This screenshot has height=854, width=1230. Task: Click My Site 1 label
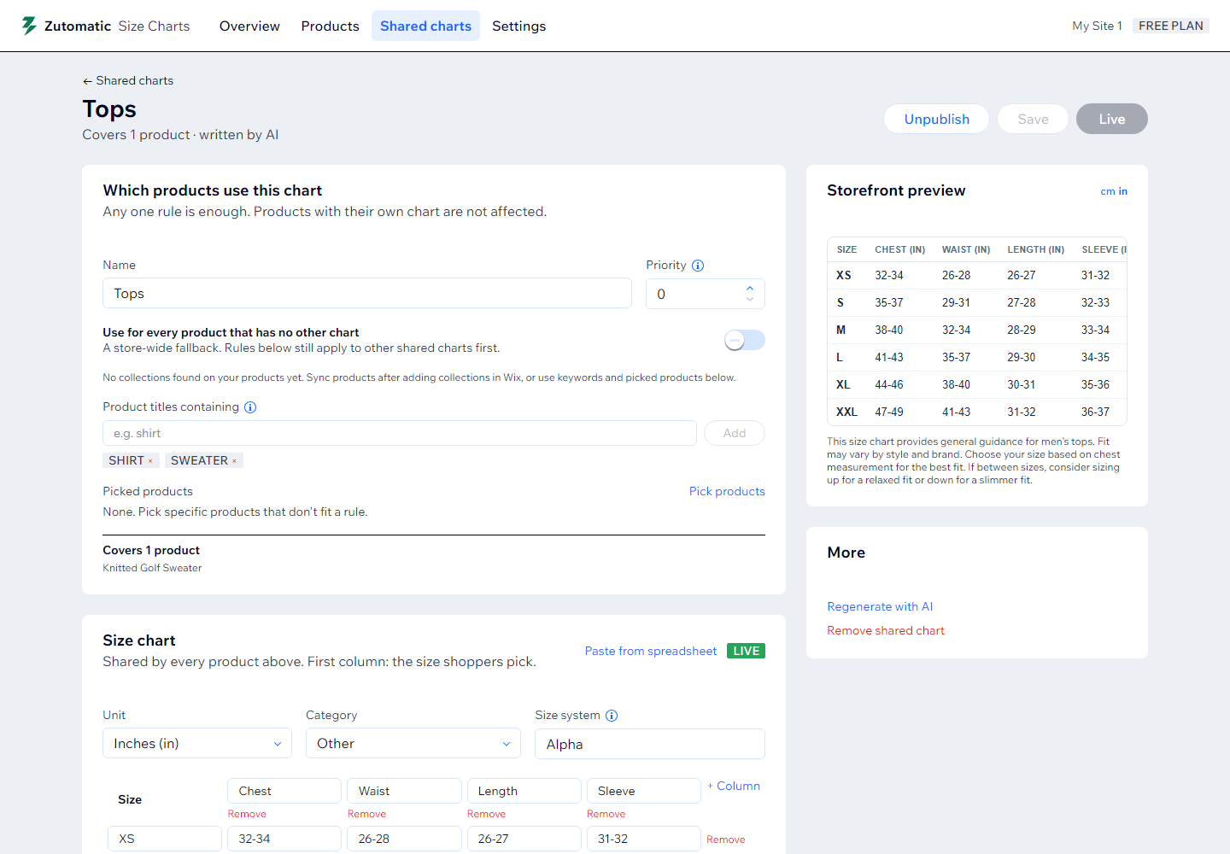point(1097,26)
